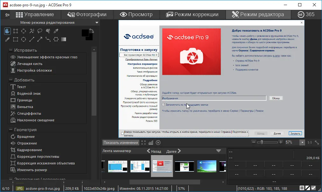The width and height of the screenshot is (322, 192).
Task: Open Меню режима редактирования dropdown arrow
Action: click(x=97, y=22)
